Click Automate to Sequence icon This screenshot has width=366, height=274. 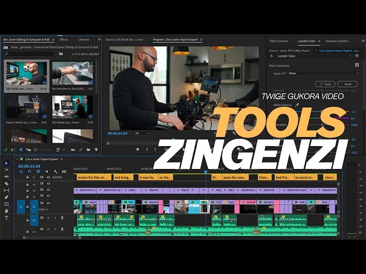73,150
